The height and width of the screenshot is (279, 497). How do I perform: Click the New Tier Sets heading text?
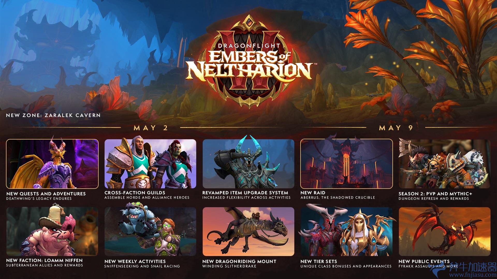[319, 261]
